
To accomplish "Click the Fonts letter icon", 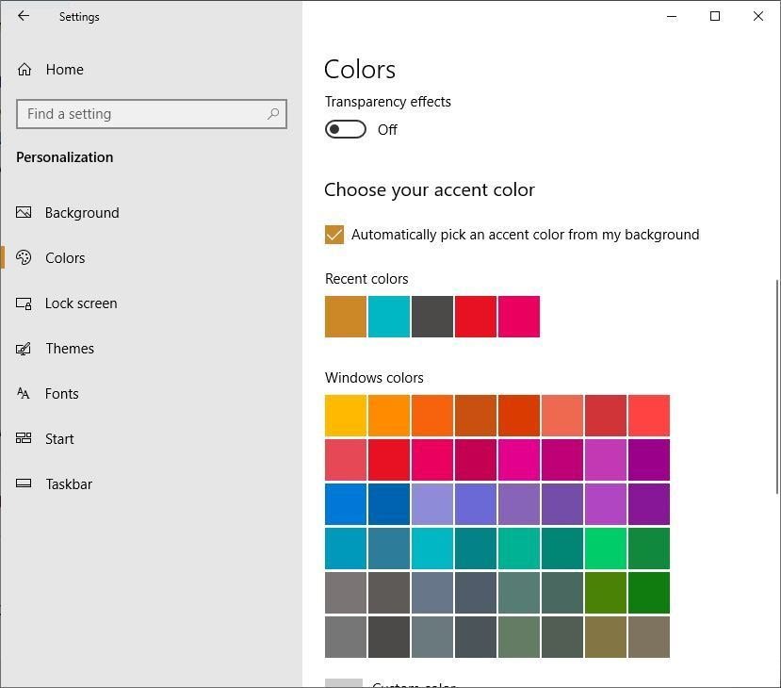I will (24, 394).
